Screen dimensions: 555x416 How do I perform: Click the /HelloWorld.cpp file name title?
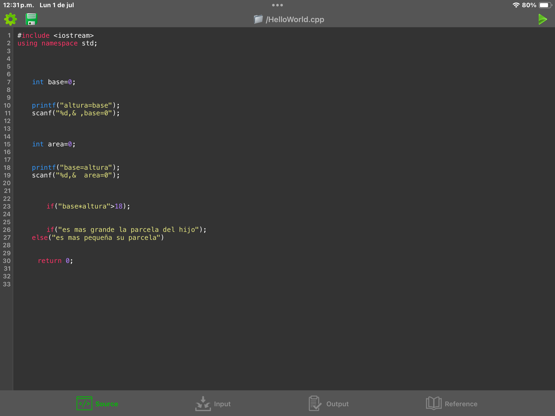click(x=295, y=20)
